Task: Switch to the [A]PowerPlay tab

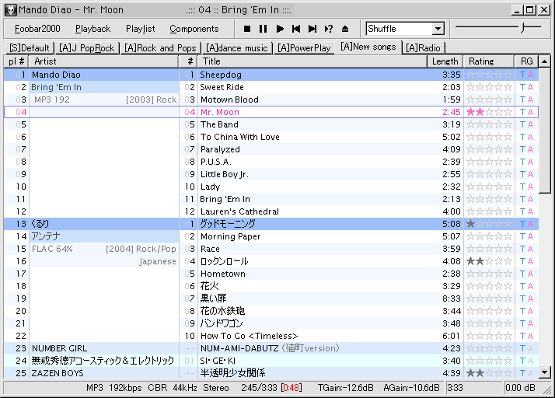Action: point(304,47)
